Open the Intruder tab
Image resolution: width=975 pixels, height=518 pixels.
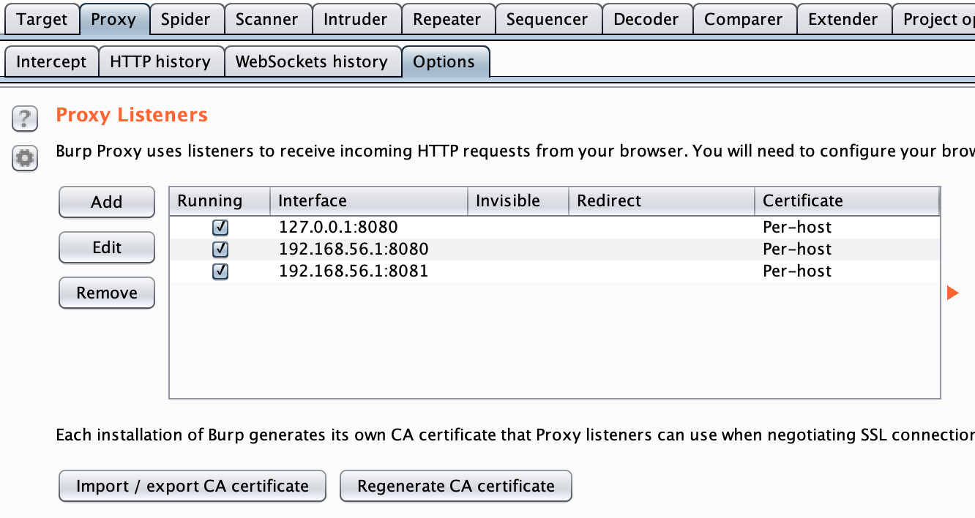point(356,19)
